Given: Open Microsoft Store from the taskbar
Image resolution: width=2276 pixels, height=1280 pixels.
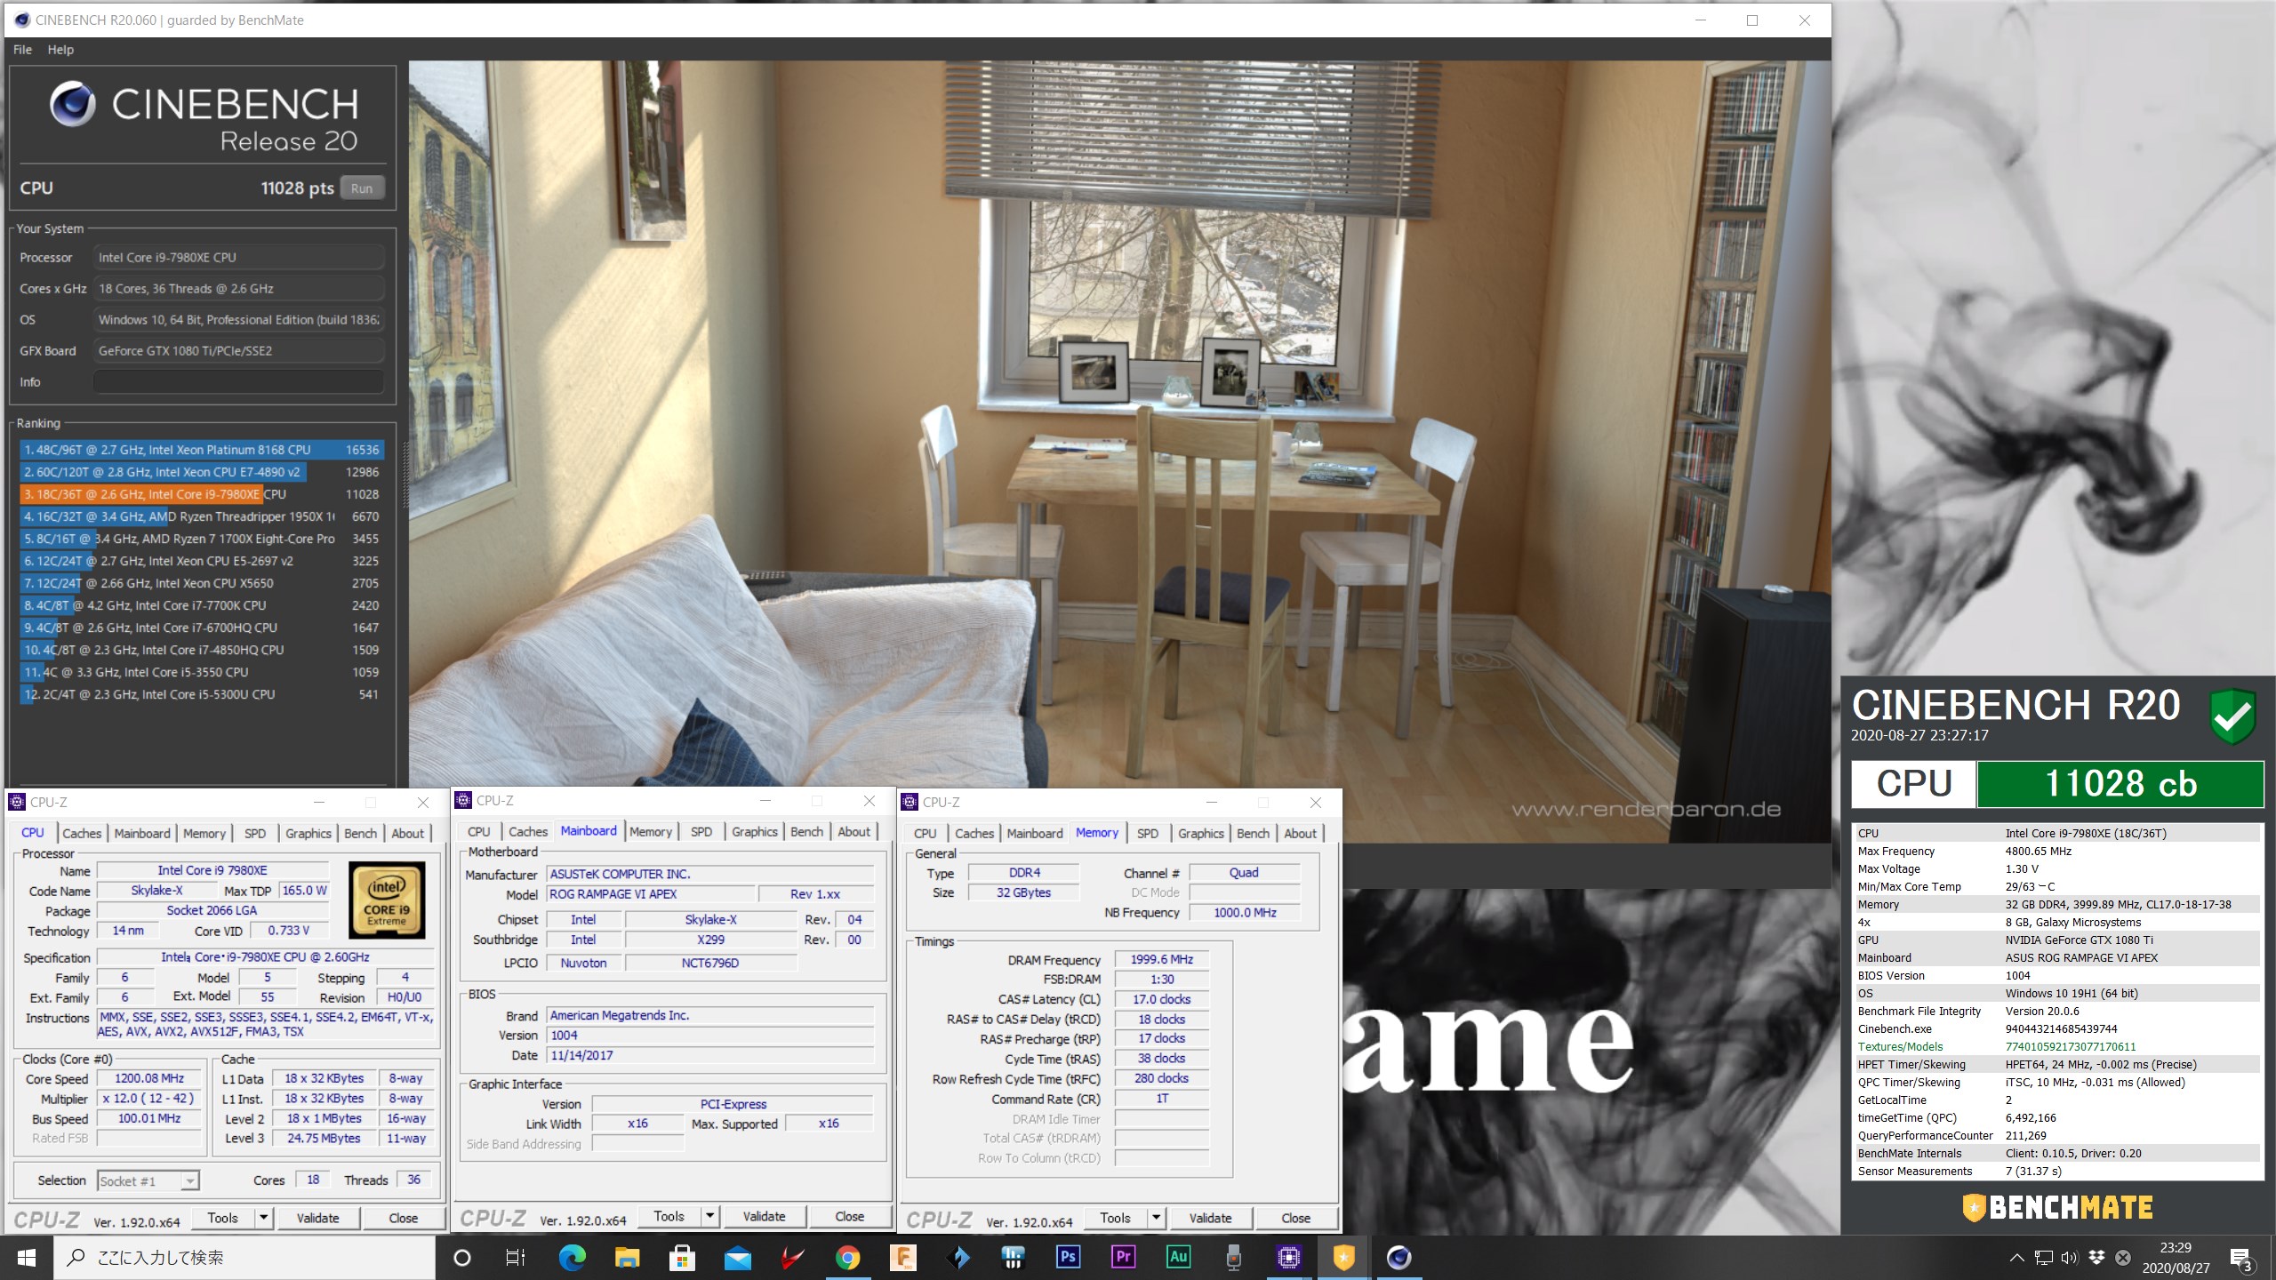Looking at the screenshot, I should [x=682, y=1258].
